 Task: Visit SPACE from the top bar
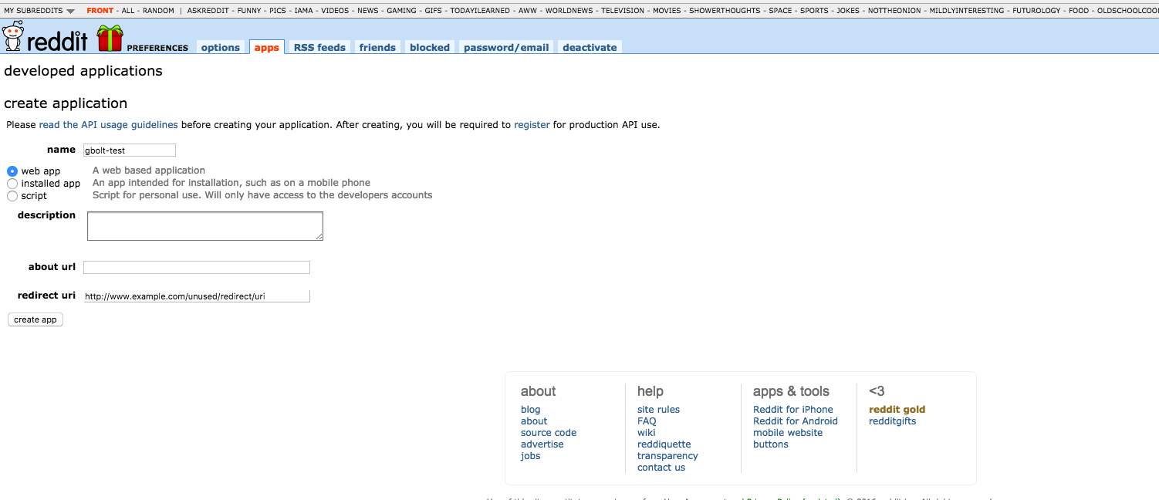point(781,11)
